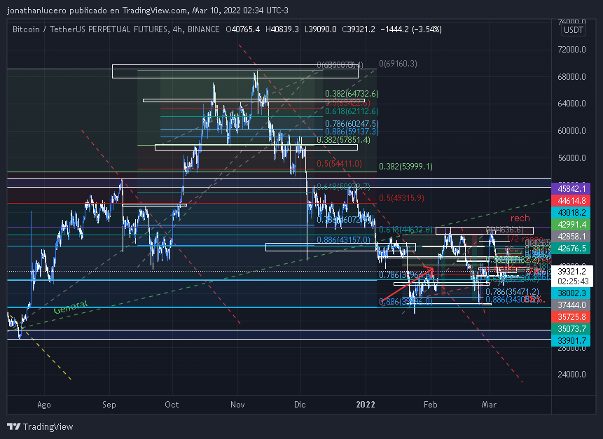Screen dimensions: 603x439
Task: Select the 0.382(64732.6) Fibonacci label
Action: tap(352, 94)
